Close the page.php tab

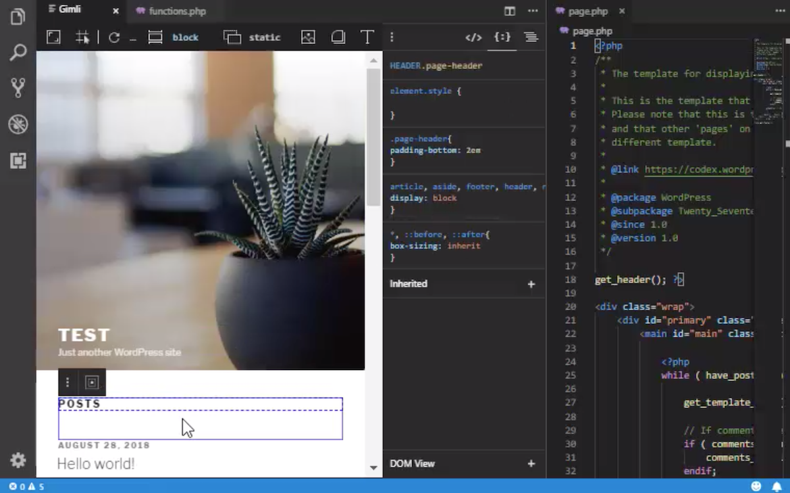[x=621, y=11]
